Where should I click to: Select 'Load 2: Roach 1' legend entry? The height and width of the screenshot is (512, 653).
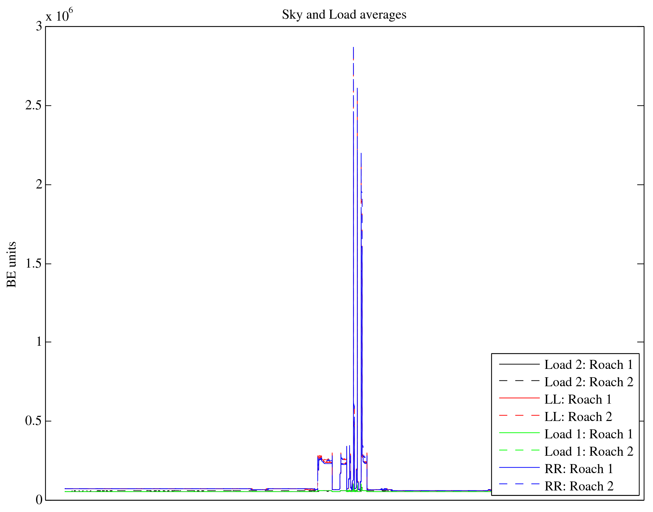[x=589, y=365]
